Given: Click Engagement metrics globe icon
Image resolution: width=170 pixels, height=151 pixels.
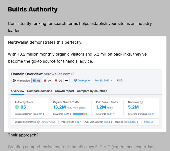Looking at the screenshot, I should pyautogui.click(x=39, y=122).
